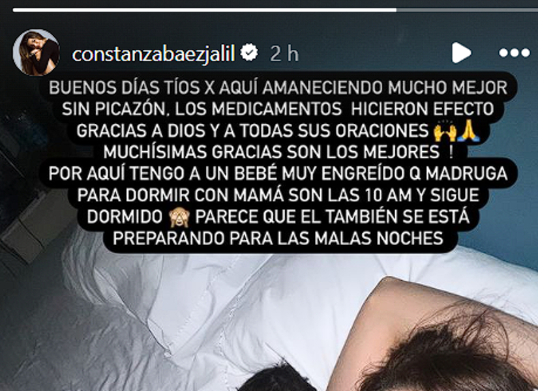Click the verified badge icon

click(249, 53)
